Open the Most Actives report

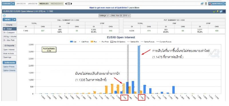[x=9, y=54]
